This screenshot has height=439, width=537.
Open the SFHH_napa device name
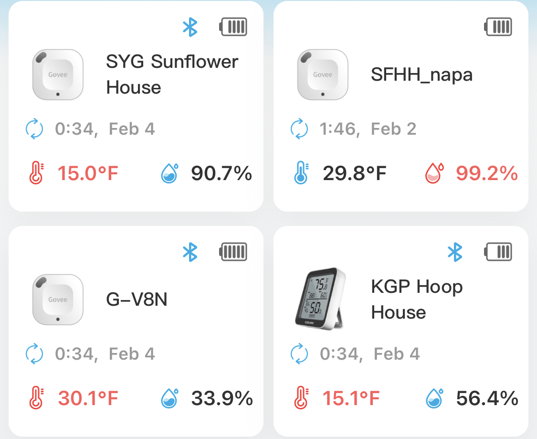pos(421,75)
